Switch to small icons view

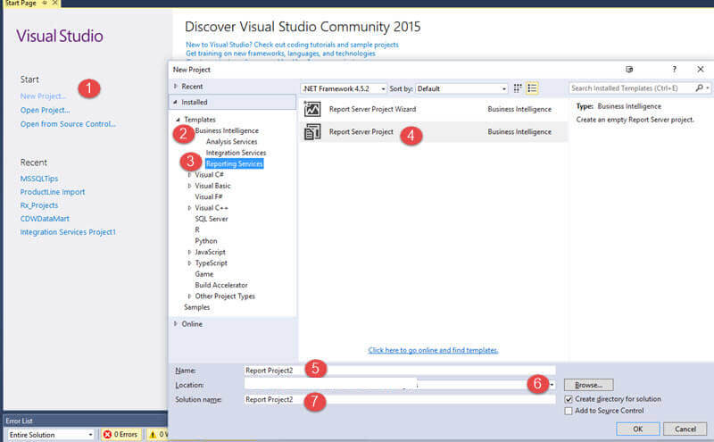coord(518,88)
